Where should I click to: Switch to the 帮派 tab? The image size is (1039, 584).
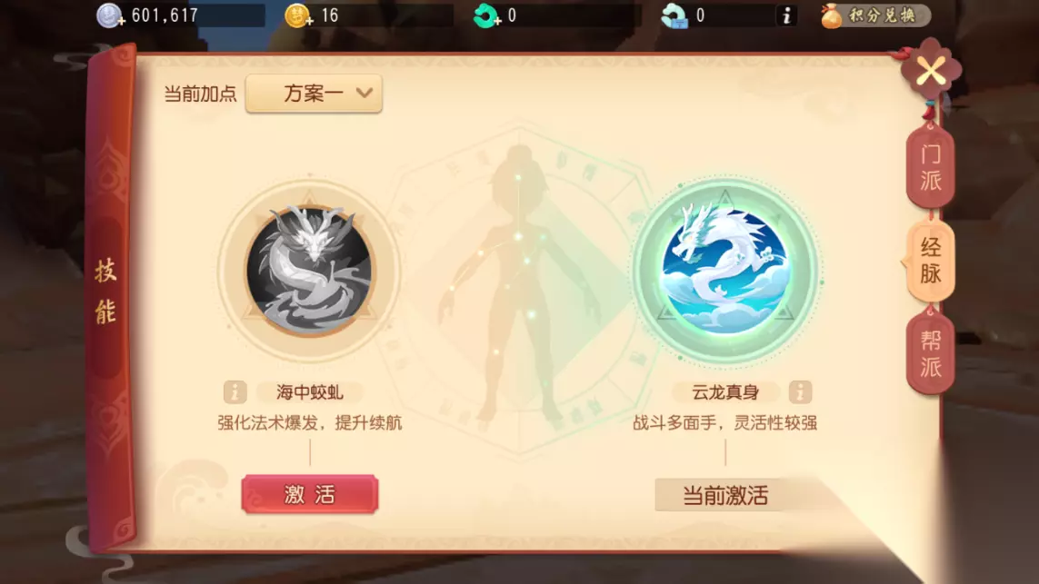click(930, 353)
